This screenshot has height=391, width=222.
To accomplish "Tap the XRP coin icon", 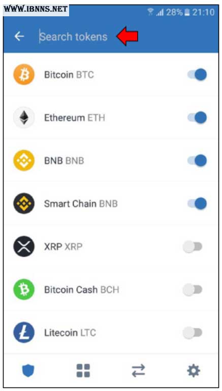I will coord(24,246).
